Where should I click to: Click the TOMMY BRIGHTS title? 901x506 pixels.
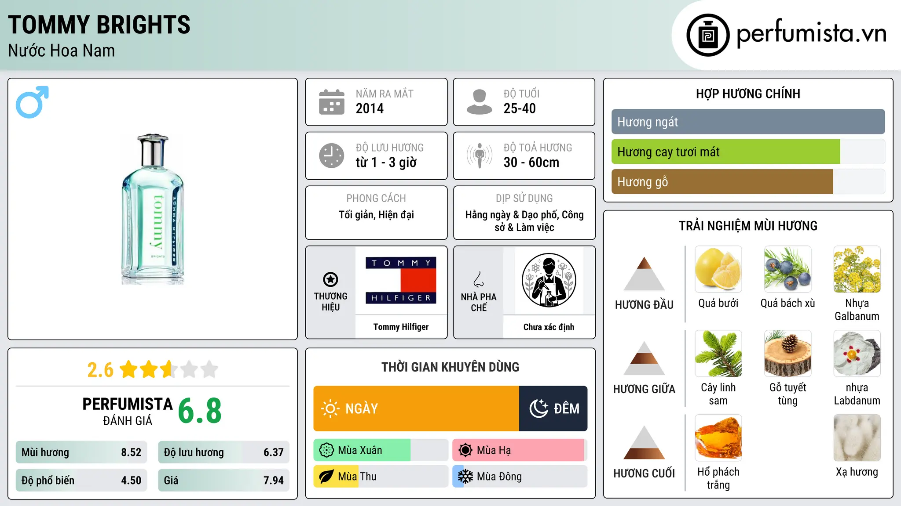pyautogui.click(x=99, y=25)
